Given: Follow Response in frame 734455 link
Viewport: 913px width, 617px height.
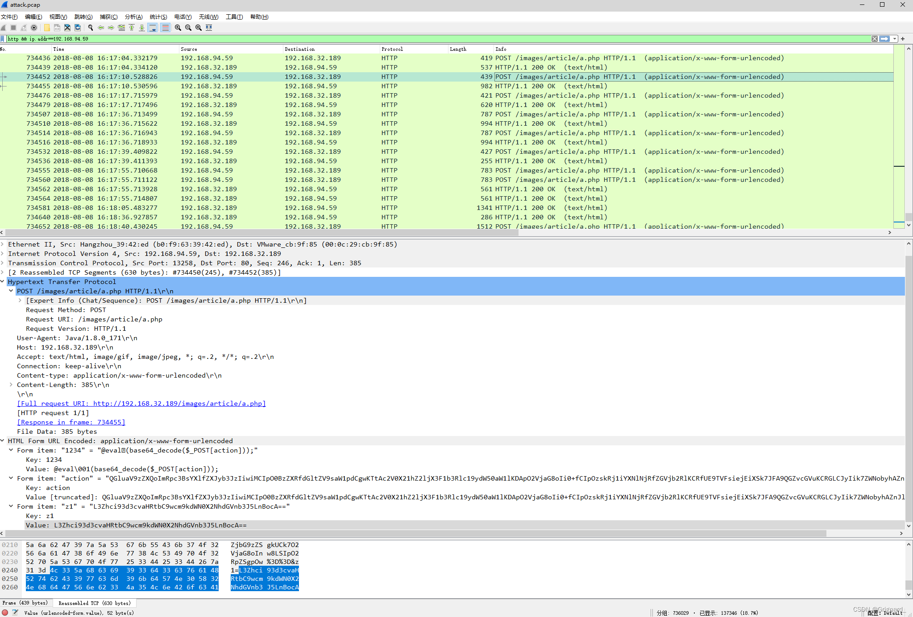Looking at the screenshot, I should (71, 422).
